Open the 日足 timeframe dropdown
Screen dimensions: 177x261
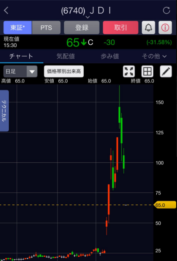point(20,71)
